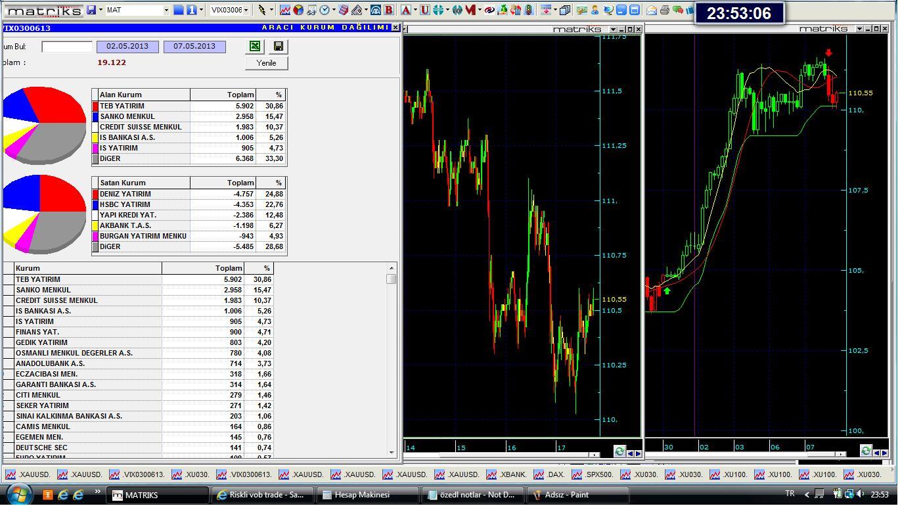900x506 pixels.
Task: Click DENIZ YATIRIM seller row
Action: [x=189, y=194]
